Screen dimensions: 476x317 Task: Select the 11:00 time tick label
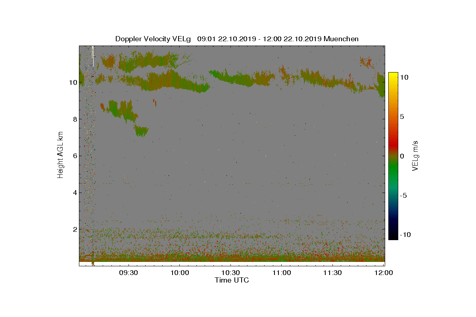[282, 273]
